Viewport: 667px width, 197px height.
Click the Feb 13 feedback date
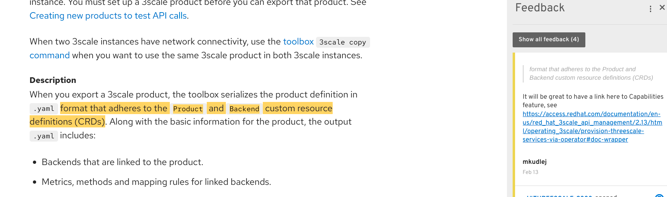pyautogui.click(x=530, y=172)
